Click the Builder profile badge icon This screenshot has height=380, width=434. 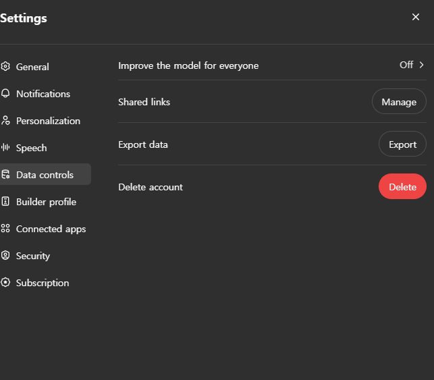click(5, 202)
